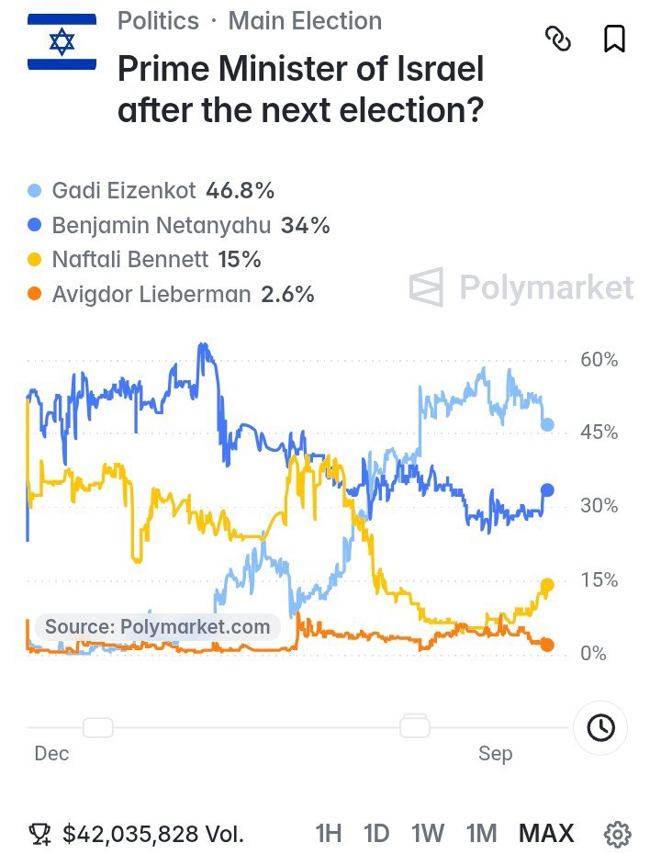The width and height of the screenshot is (661, 854).
Task: Select the MAX time range
Action: 546,833
